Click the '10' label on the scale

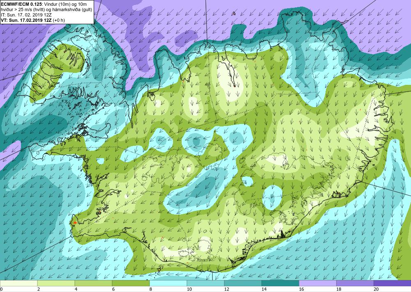point(189,289)
